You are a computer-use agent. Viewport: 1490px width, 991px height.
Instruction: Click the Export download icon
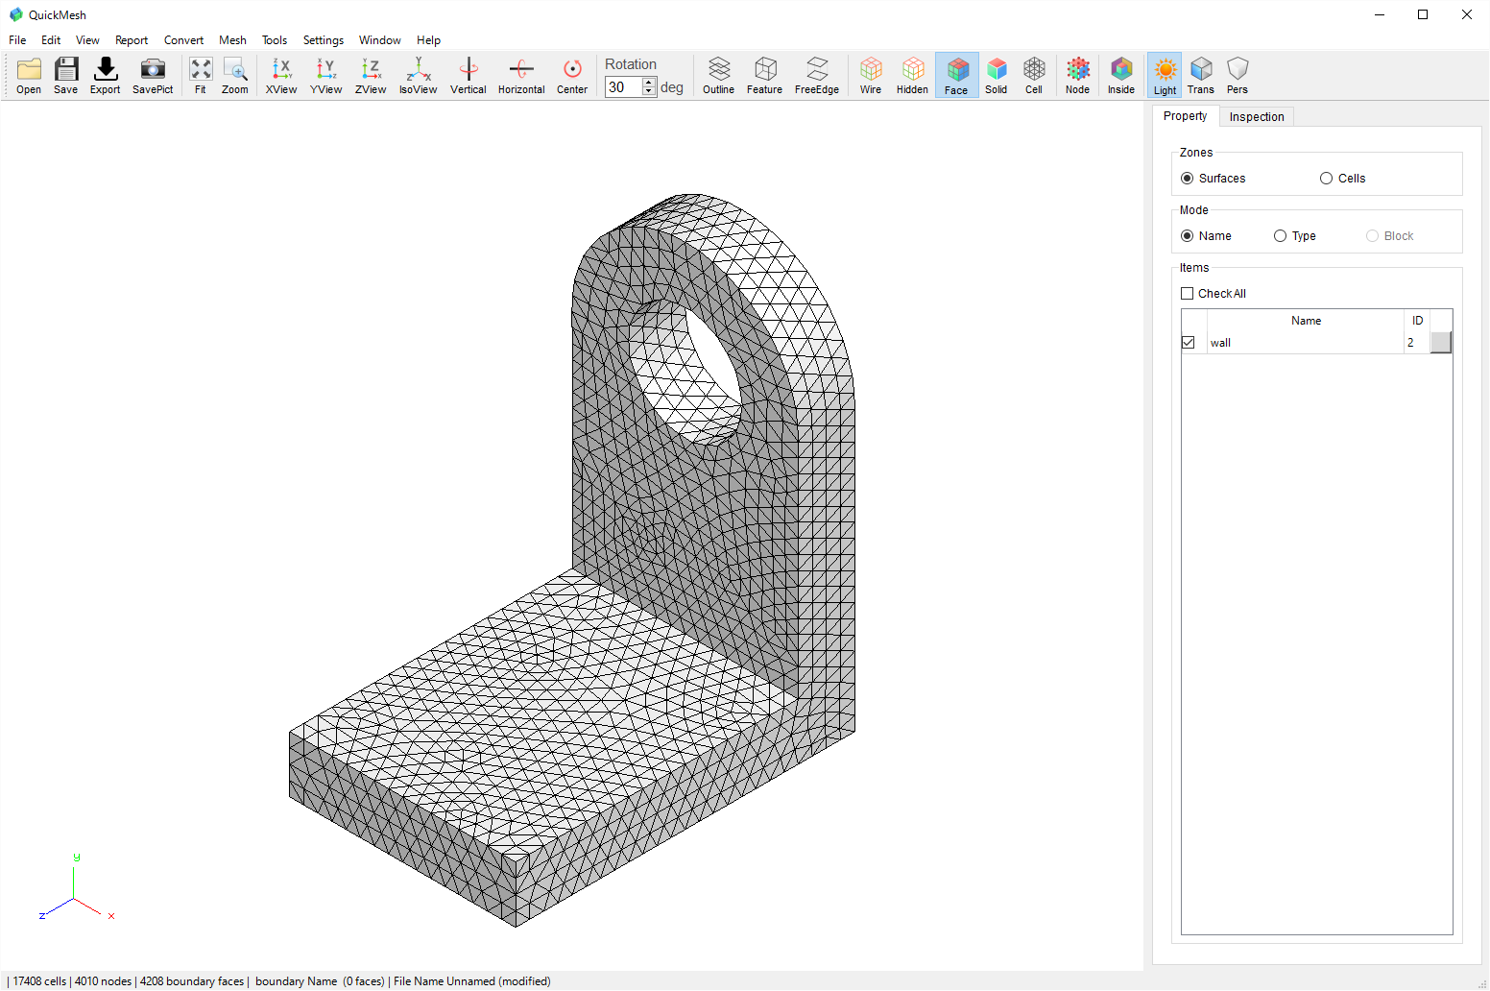point(106,75)
